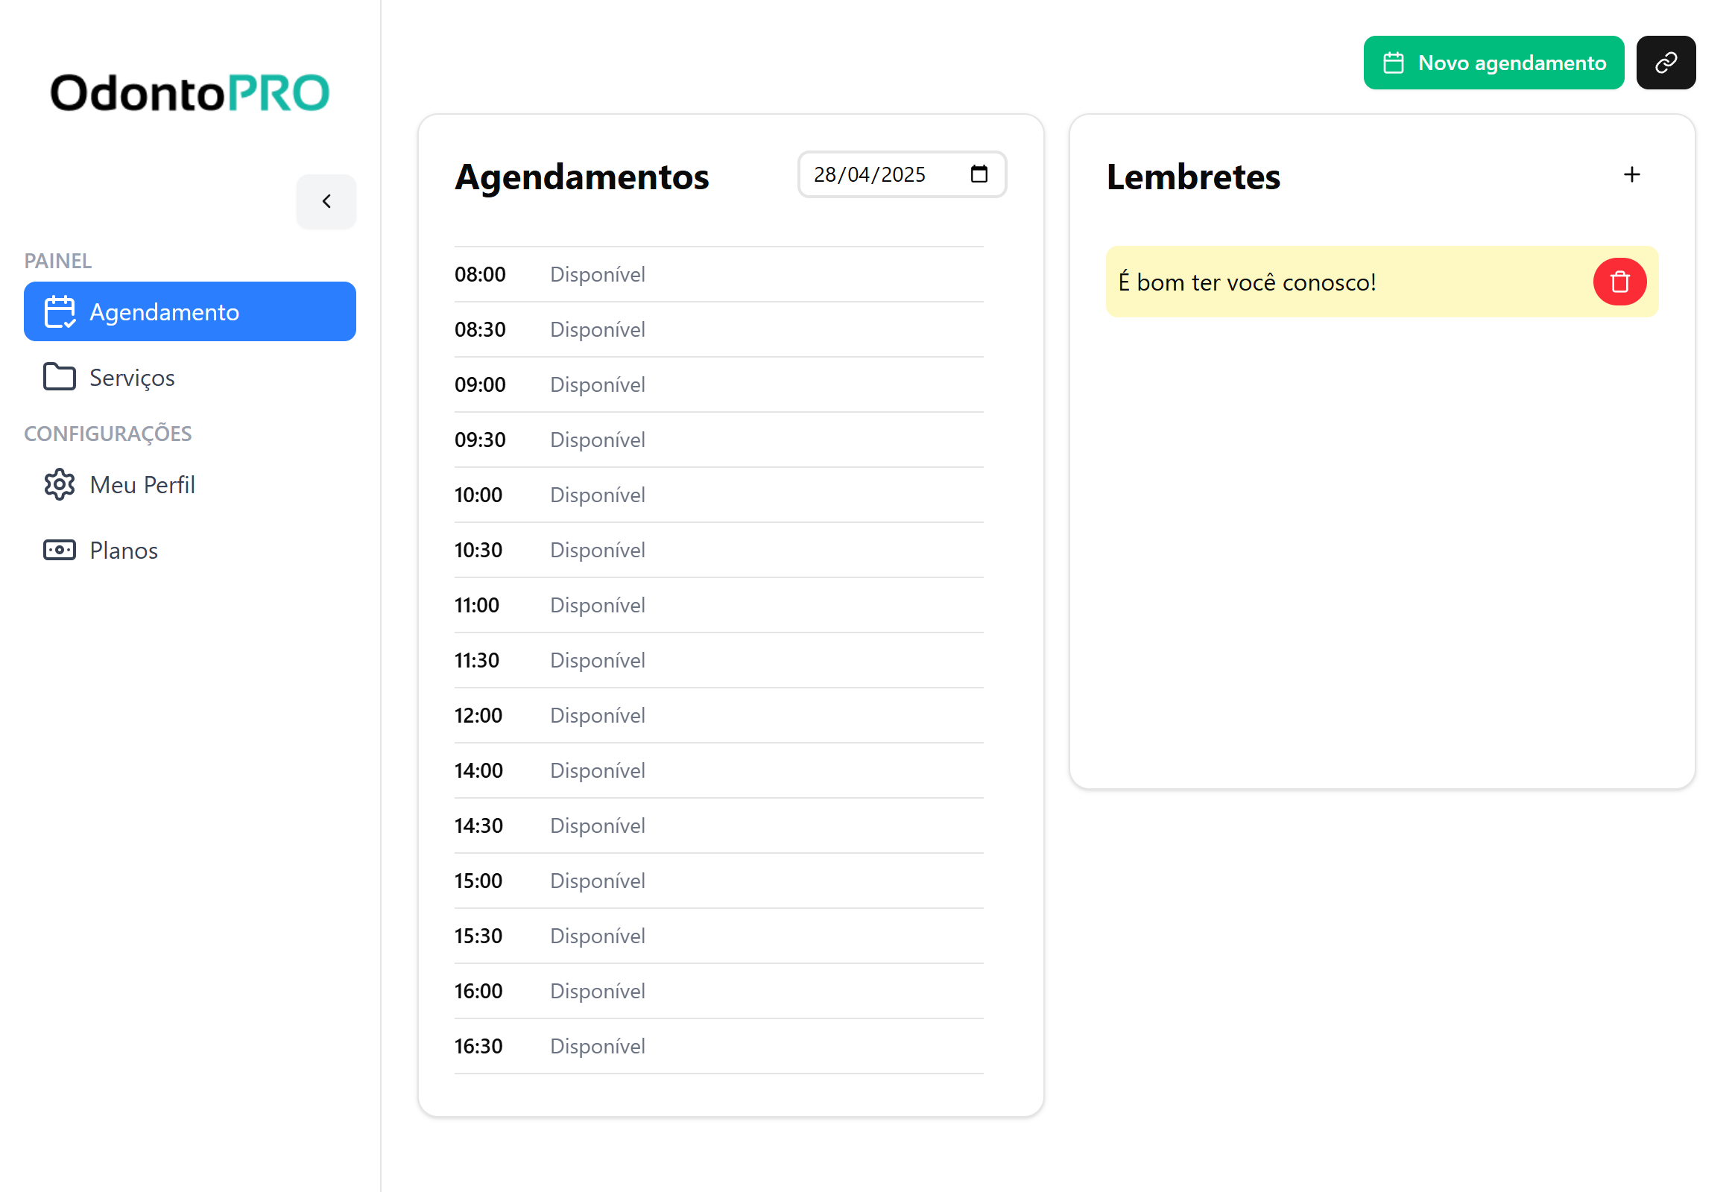1732x1192 pixels.
Task: Click the Meu Perfil gear icon
Action: point(59,485)
